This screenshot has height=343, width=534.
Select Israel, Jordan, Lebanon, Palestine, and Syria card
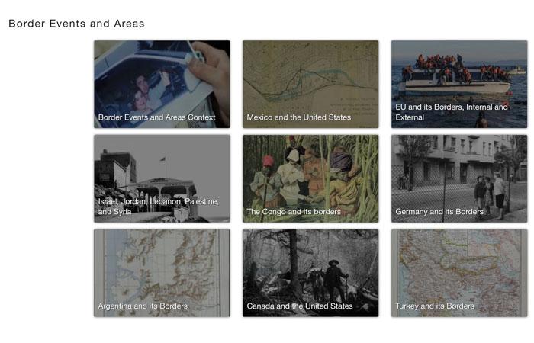pos(162,178)
